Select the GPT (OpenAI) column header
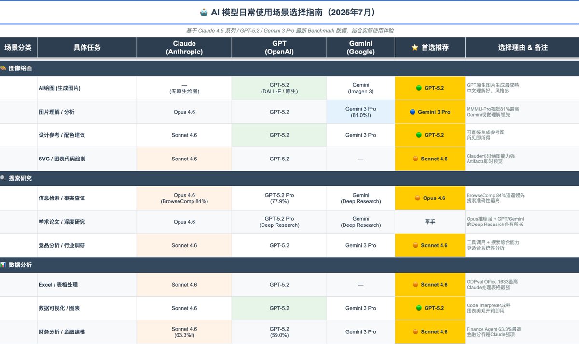The height and width of the screenshot is (344, 579). pyautogui.click(x=279, y=48)
